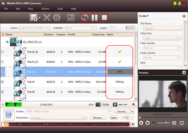Click the CUDA GPU acceleration button
The image size is (188, 133).
[103, 104]
